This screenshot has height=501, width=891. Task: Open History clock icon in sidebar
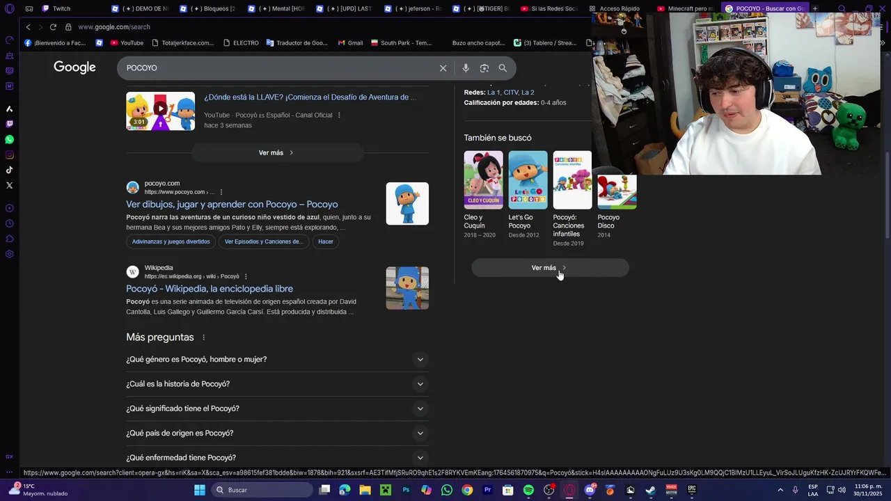9,223
